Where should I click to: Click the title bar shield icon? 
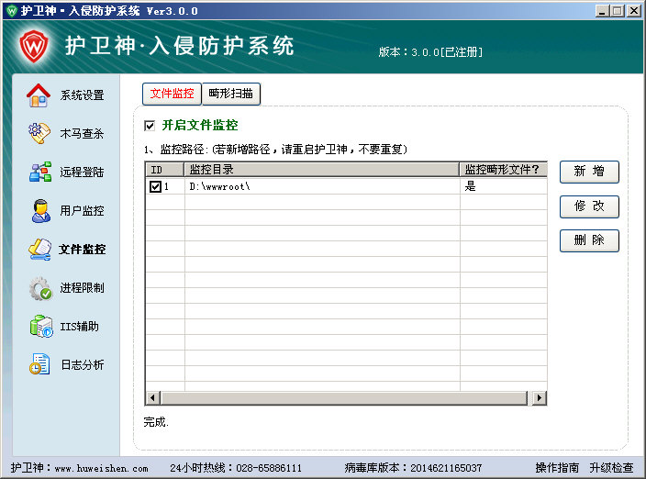(12, 11)
